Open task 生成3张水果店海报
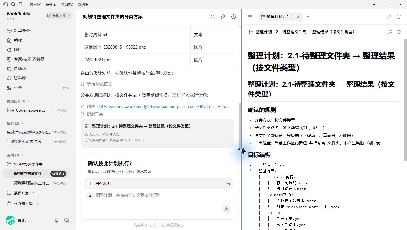Image resolution: width=407 pixels, height=230 pixels. pos(37,142)
